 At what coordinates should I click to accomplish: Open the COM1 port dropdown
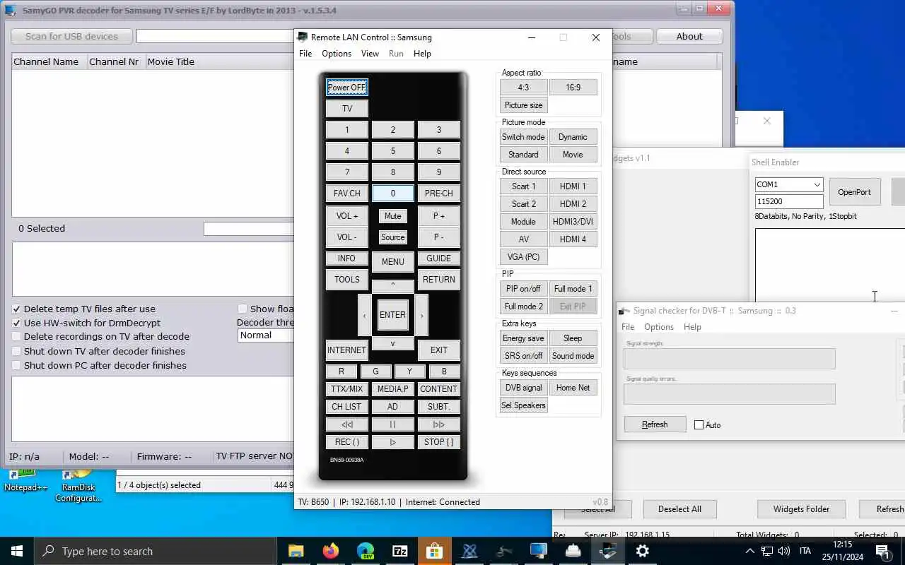click(x=817, y=184)
